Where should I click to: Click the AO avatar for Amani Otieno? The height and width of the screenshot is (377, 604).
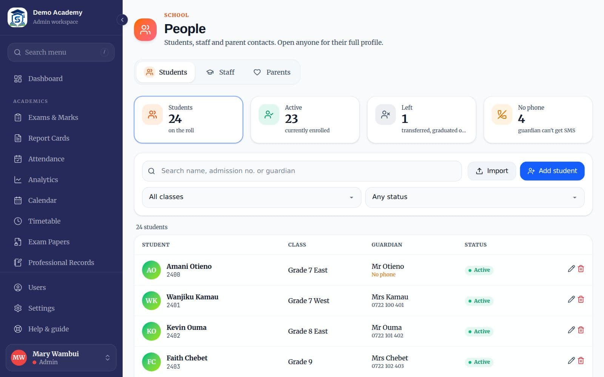[x=151, y=270]
